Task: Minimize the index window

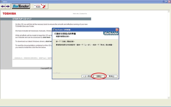Action: [x=163, y=2]
